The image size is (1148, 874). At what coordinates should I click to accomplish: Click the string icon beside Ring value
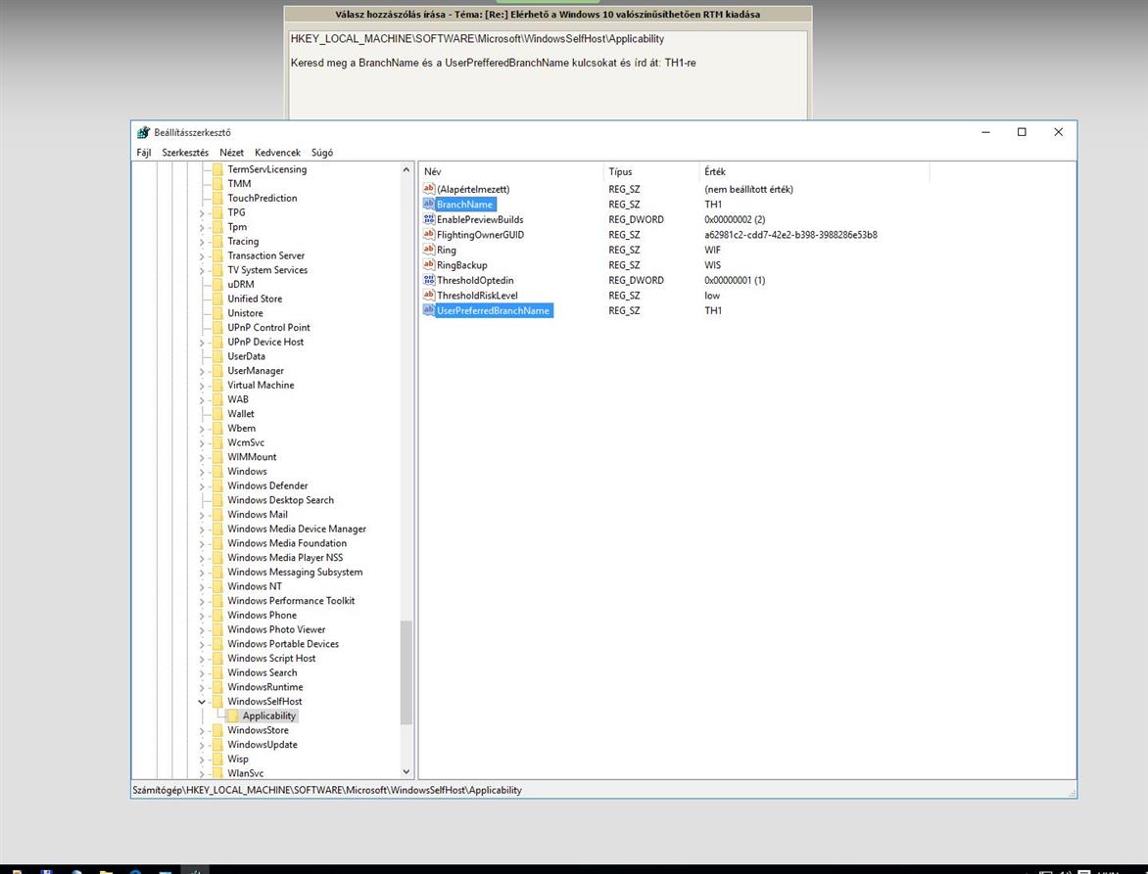pyautogui.click(x=429, y=250)
